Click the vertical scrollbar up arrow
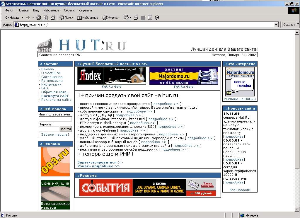Viewport: 300px width, 218px height. click(x=297, y=32)
